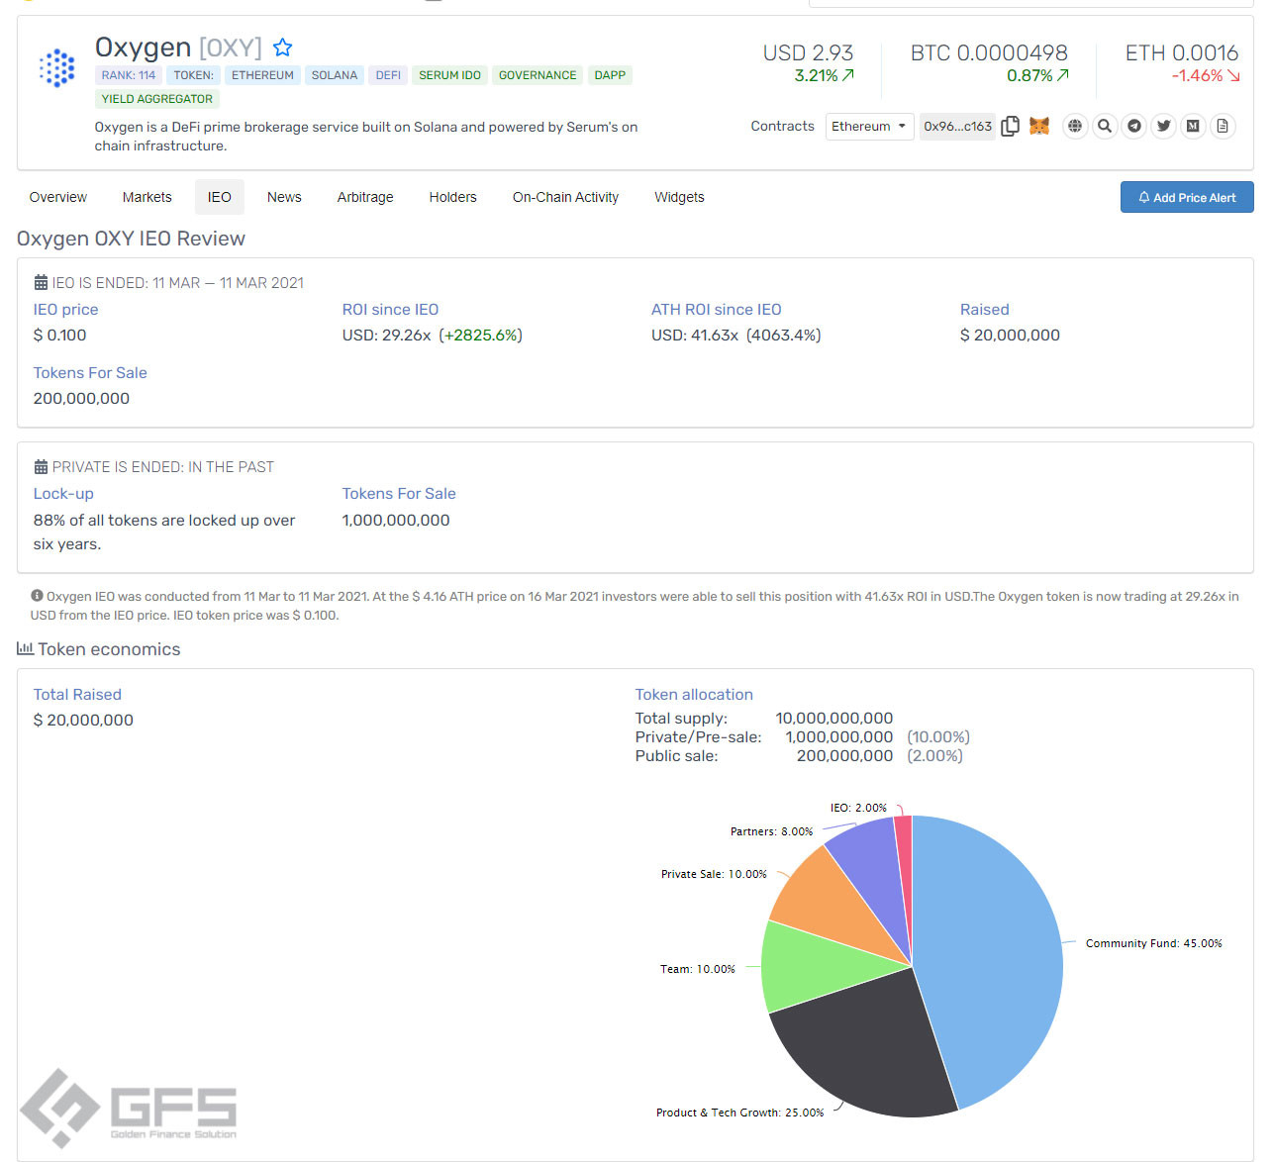Click the ATH ROI value USD: 41.63x
Image resolution: width=1273 pixels, height=1162 pixels.
695,335
